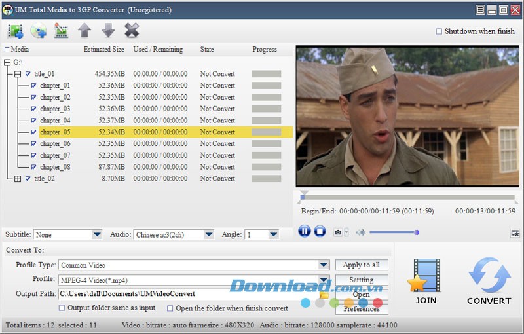Browse output path with the folder icon

(324, 295)
